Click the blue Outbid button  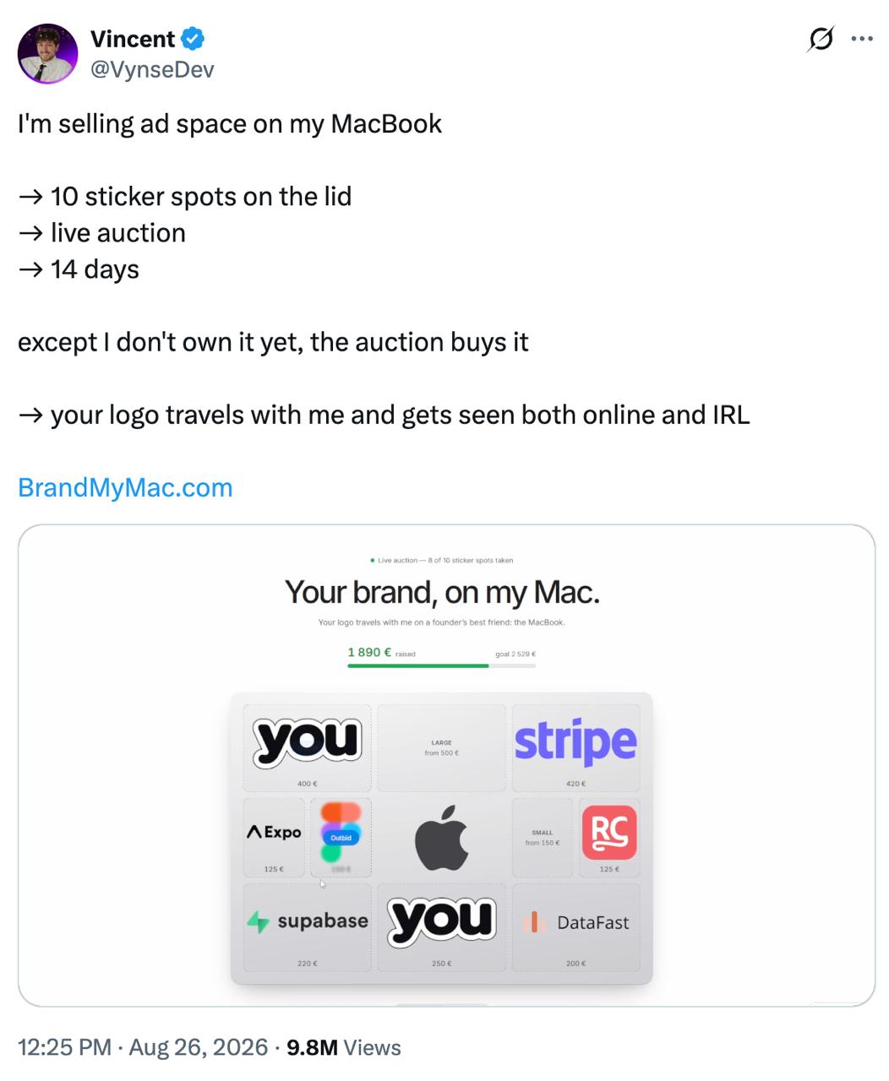point(341,838)
